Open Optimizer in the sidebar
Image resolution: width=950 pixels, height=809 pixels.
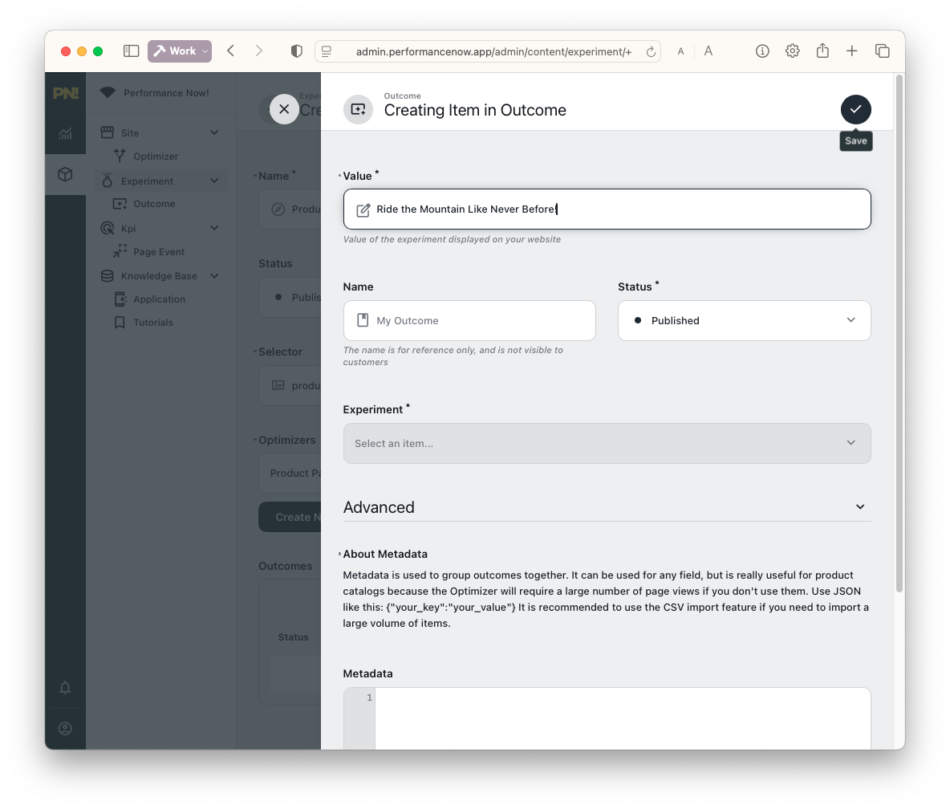pos(156,157)
